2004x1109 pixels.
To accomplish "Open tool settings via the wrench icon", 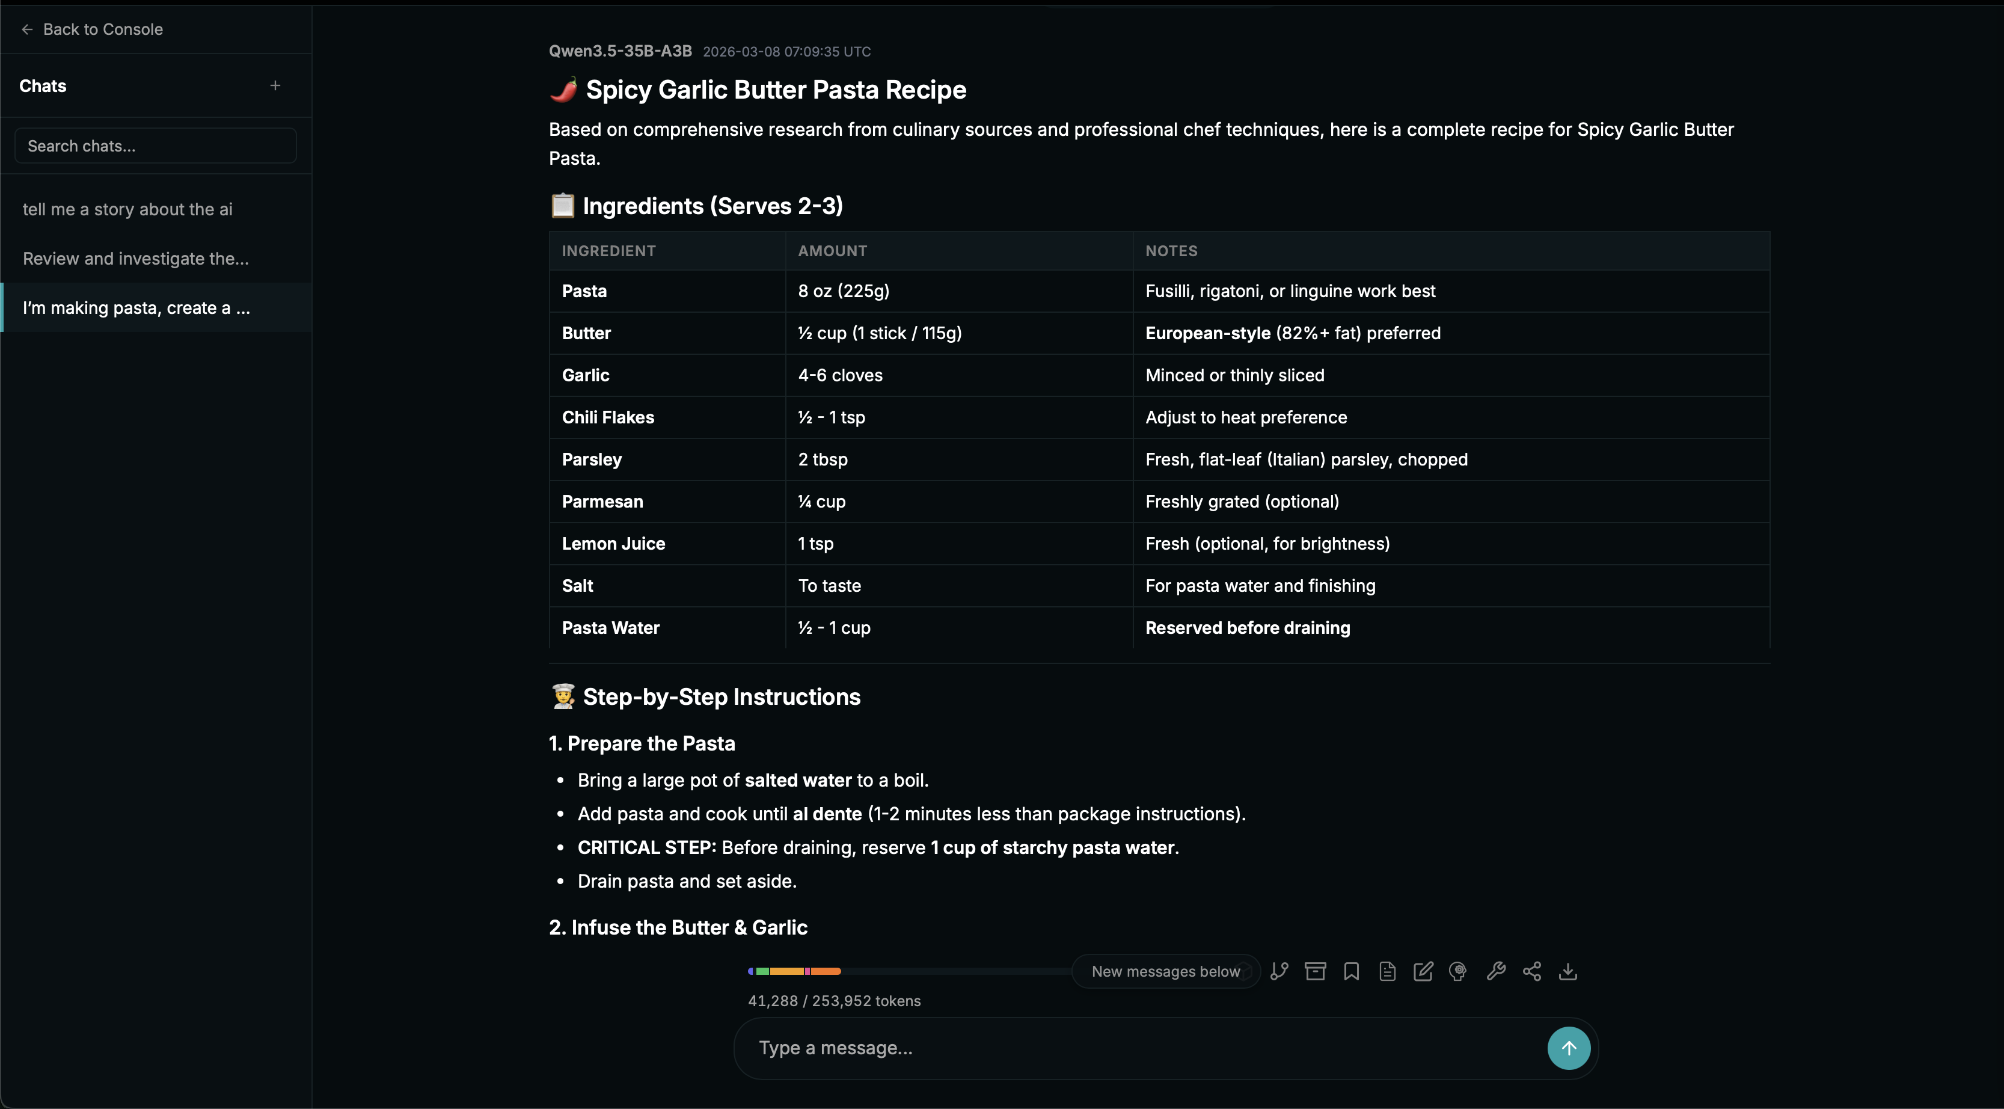I will [1495, 971].
